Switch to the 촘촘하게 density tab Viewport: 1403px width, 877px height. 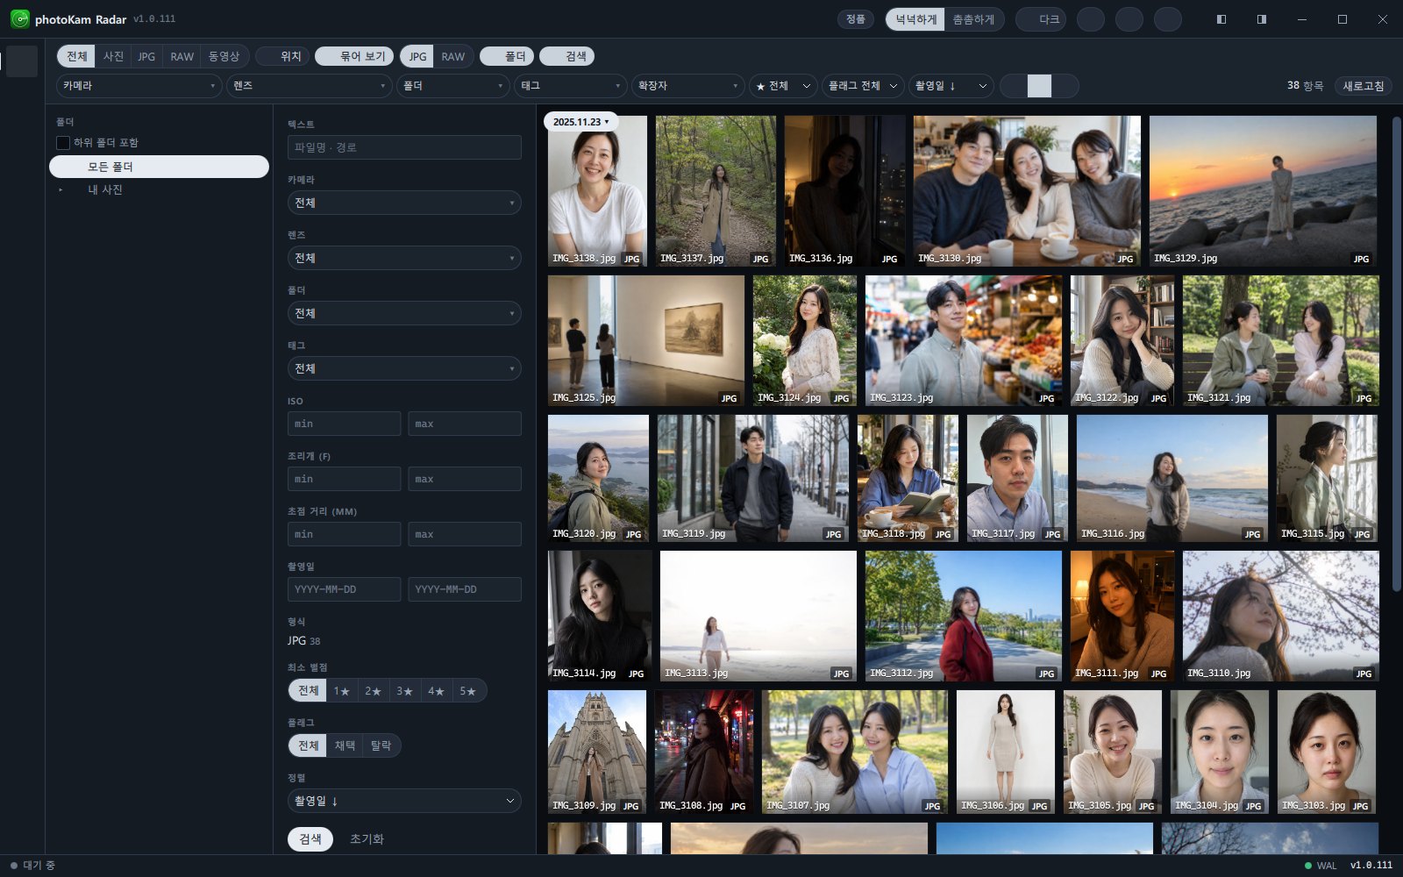click(973, 19)
